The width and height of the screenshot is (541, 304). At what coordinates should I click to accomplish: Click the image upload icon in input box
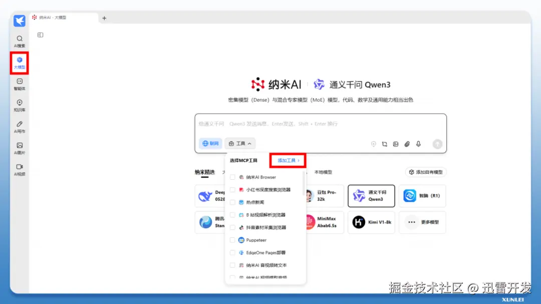pos(396,144)
